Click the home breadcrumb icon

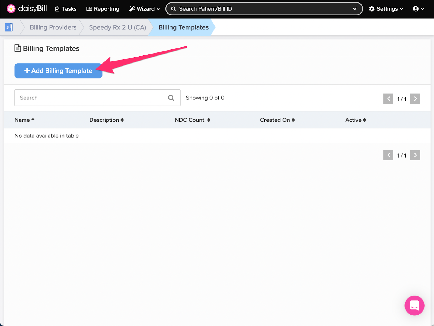9,27
